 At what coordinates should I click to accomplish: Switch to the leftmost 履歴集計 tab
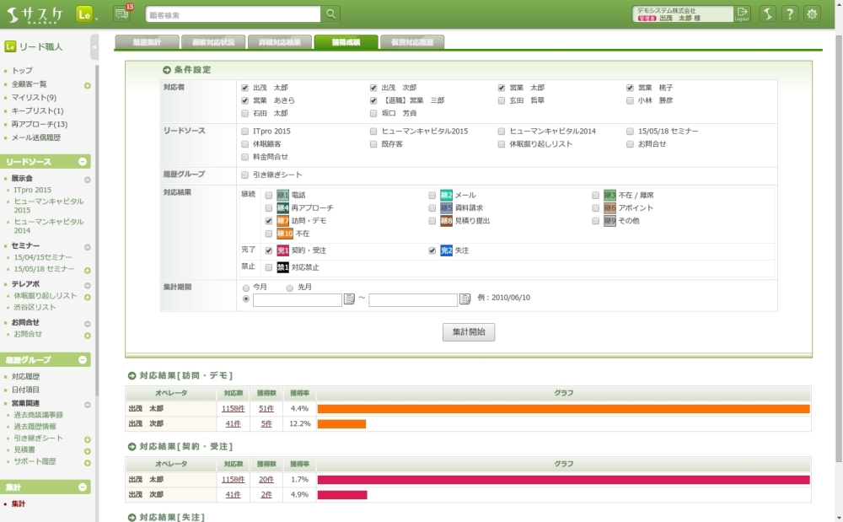point(146,42)
